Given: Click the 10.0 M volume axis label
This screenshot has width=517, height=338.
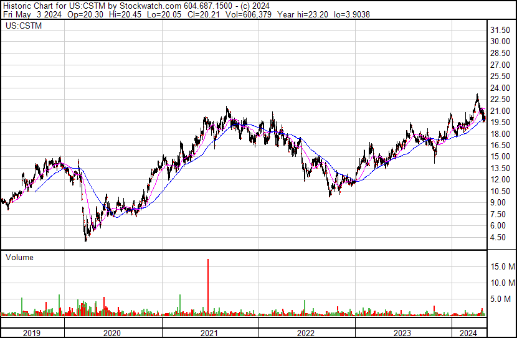Looking at the screenshot, I should tap(502, 283).
